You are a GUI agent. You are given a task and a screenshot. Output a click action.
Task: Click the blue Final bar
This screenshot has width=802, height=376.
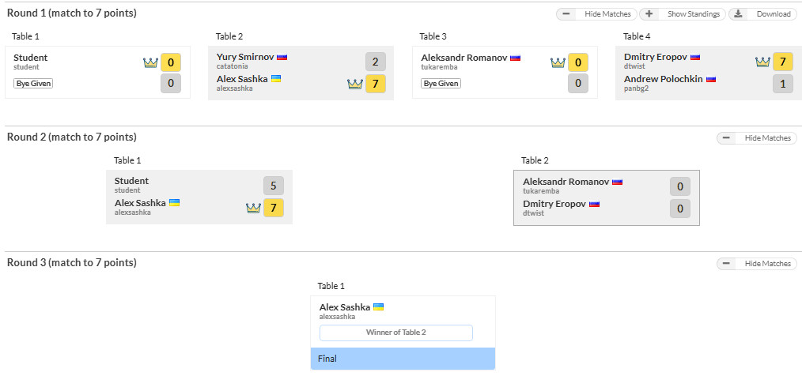(x=403, y=359)
